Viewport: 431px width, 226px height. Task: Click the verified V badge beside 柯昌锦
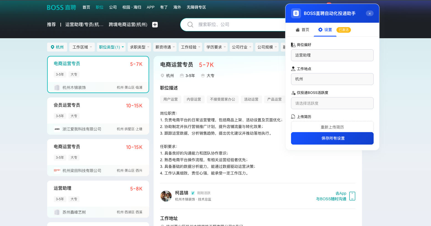(193, 193)
